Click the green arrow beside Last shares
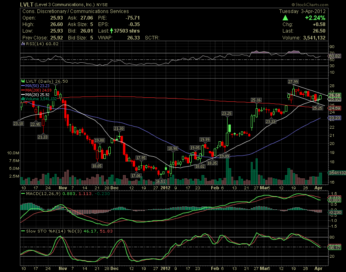The height and width of the screenshot is (272, 346). [112, 31]
